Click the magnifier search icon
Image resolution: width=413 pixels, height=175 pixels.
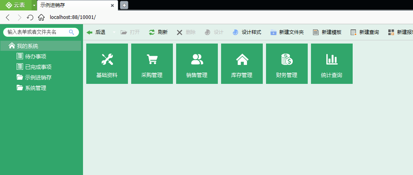coord(71,32)
